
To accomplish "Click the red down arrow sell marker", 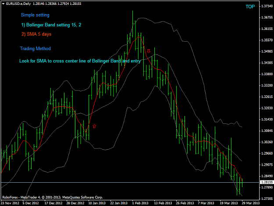I will (149, 51).
